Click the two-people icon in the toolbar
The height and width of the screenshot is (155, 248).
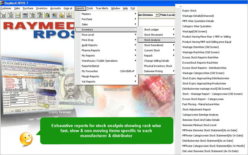coord(54,15)
